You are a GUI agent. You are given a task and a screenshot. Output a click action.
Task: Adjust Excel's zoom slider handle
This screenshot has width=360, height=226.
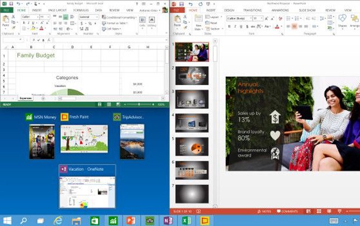[139, 104]
